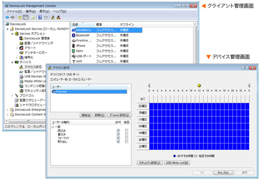Click the toolbar permissions icon without red mark

coord(53,17)
